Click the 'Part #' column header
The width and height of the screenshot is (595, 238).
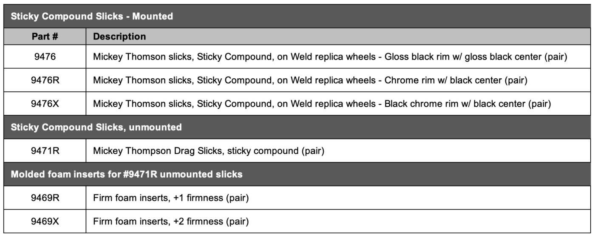pyautogui.click(x=45, y=36)
